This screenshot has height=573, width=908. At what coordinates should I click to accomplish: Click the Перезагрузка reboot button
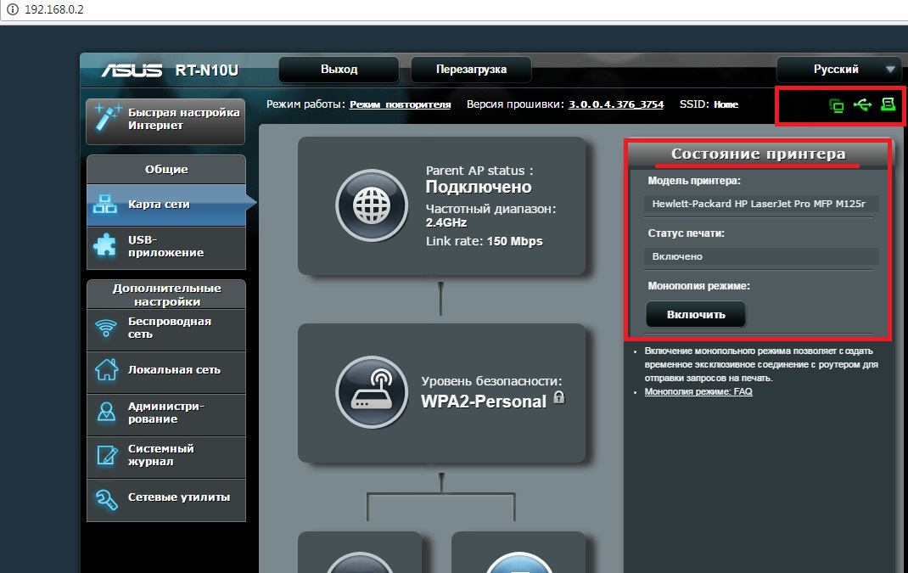point(471,70)
